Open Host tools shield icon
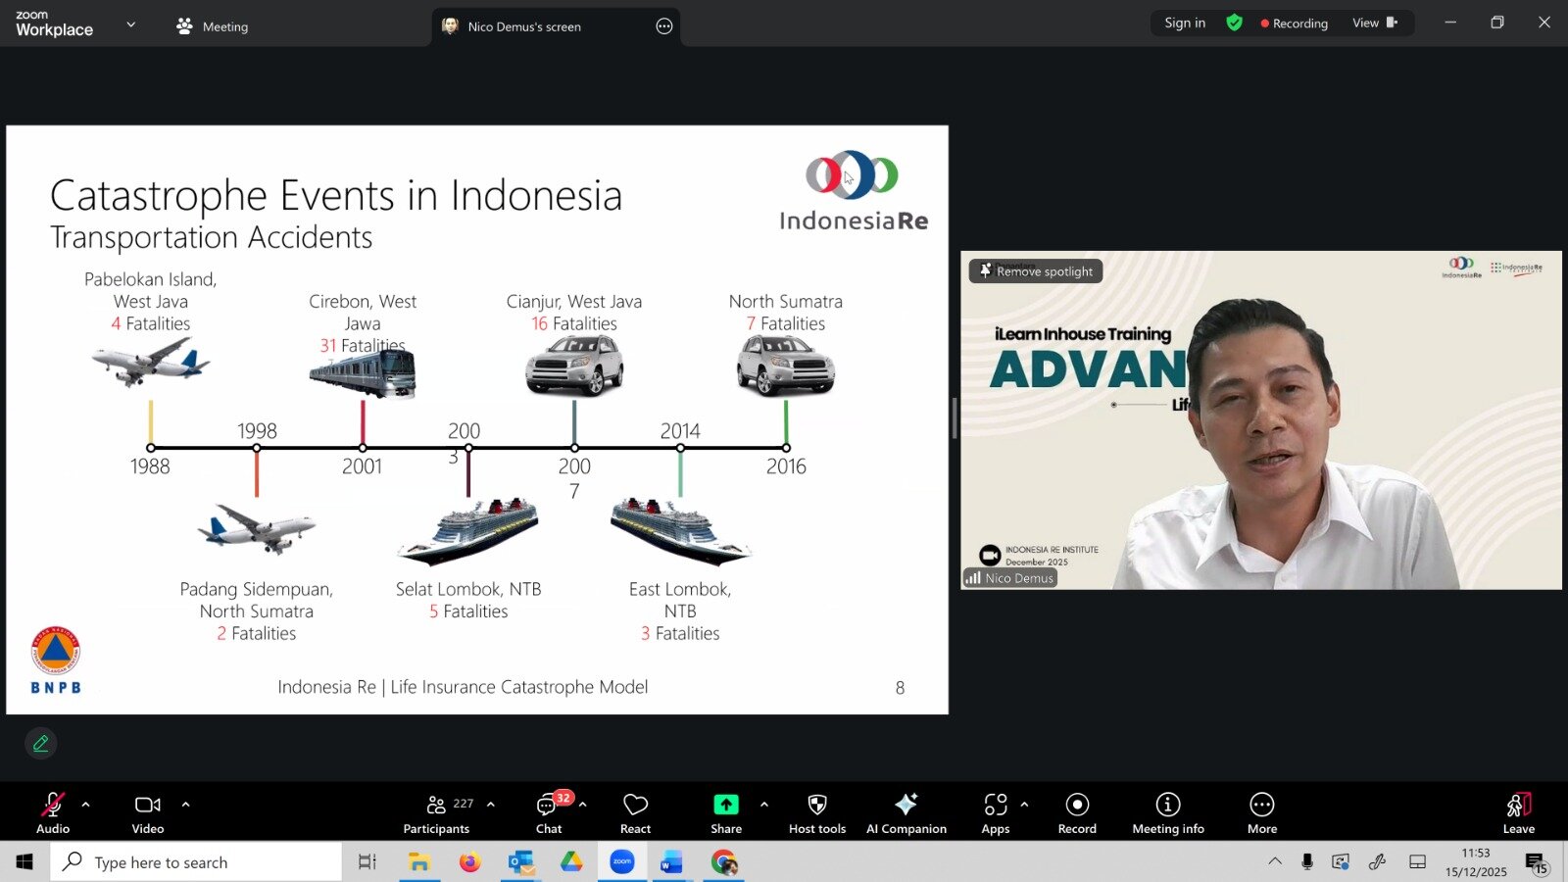 816,812
